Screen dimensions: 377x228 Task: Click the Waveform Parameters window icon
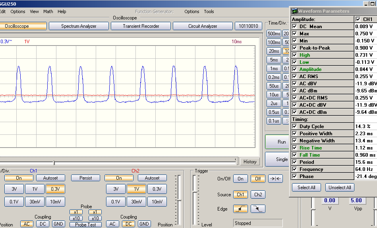[x=294, y=11]
